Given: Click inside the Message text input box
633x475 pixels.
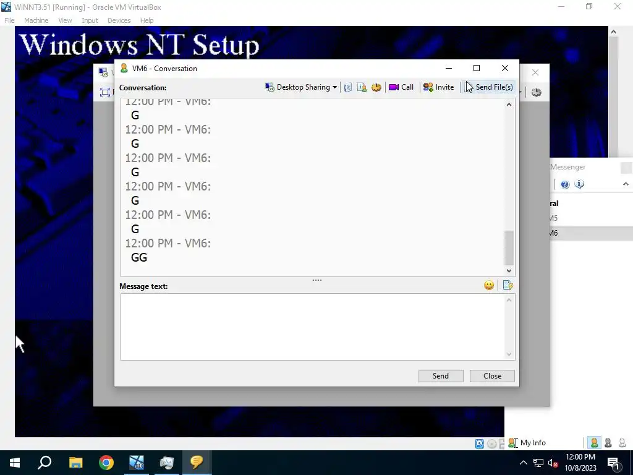Looking at the screenshot, I should click(x=312, y=327).
